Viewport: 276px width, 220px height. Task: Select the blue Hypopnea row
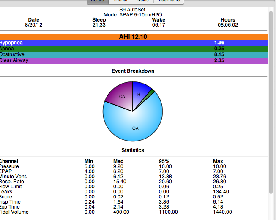133,43
